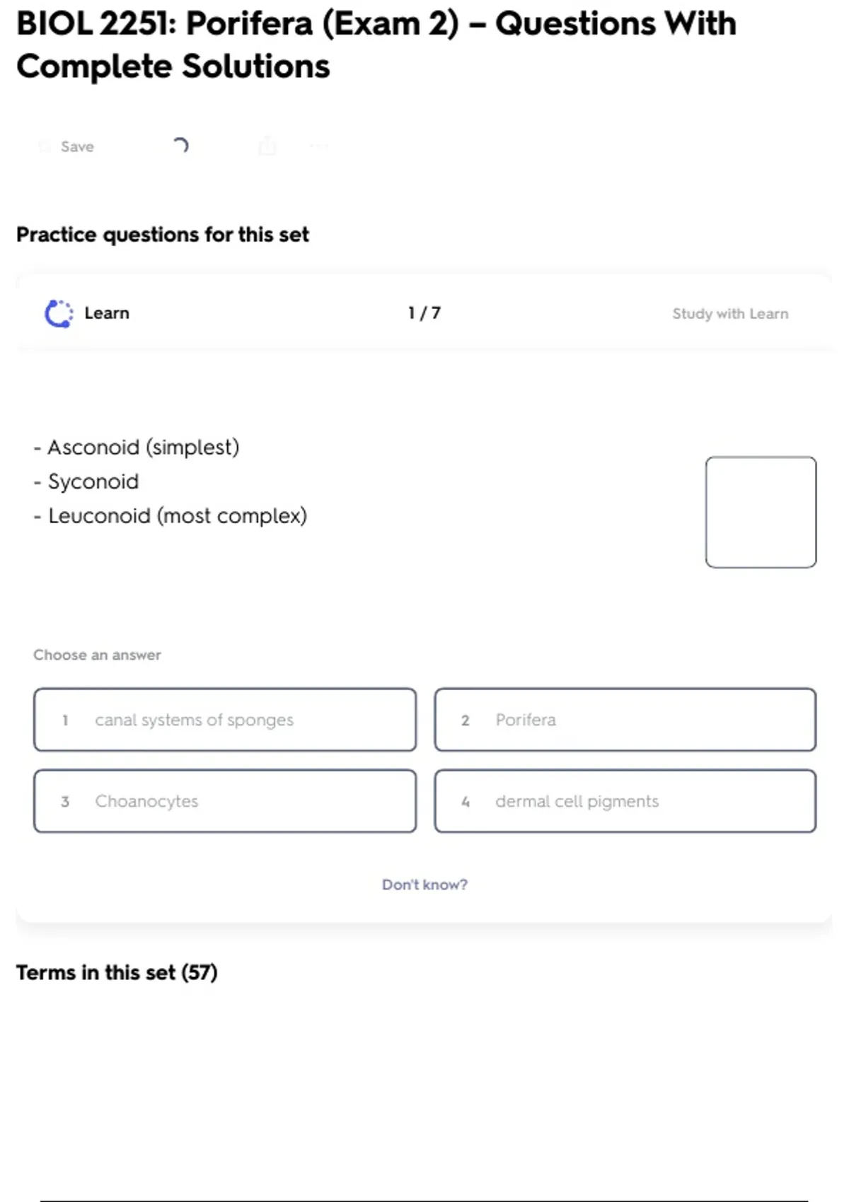Click the Choose an answer prompt
Image resolution: width=849 pixels, height=1202 pixels.
[x=97, y=655]
